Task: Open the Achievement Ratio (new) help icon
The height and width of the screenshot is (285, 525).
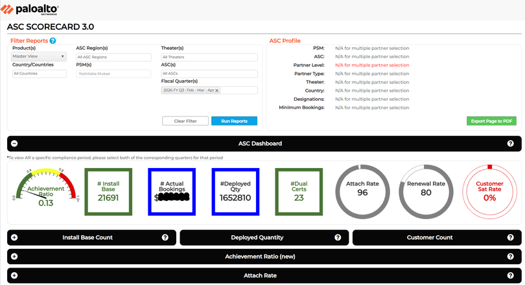Action: click(x=510, y=257)
